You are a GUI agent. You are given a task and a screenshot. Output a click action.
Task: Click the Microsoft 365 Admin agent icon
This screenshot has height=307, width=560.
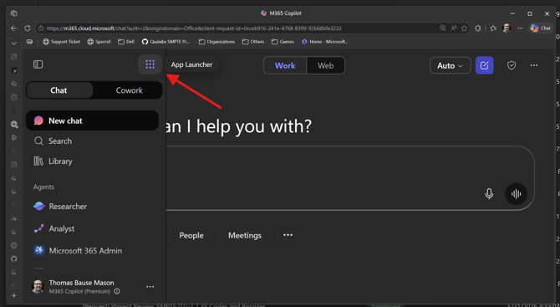click(x=39, y=250)
